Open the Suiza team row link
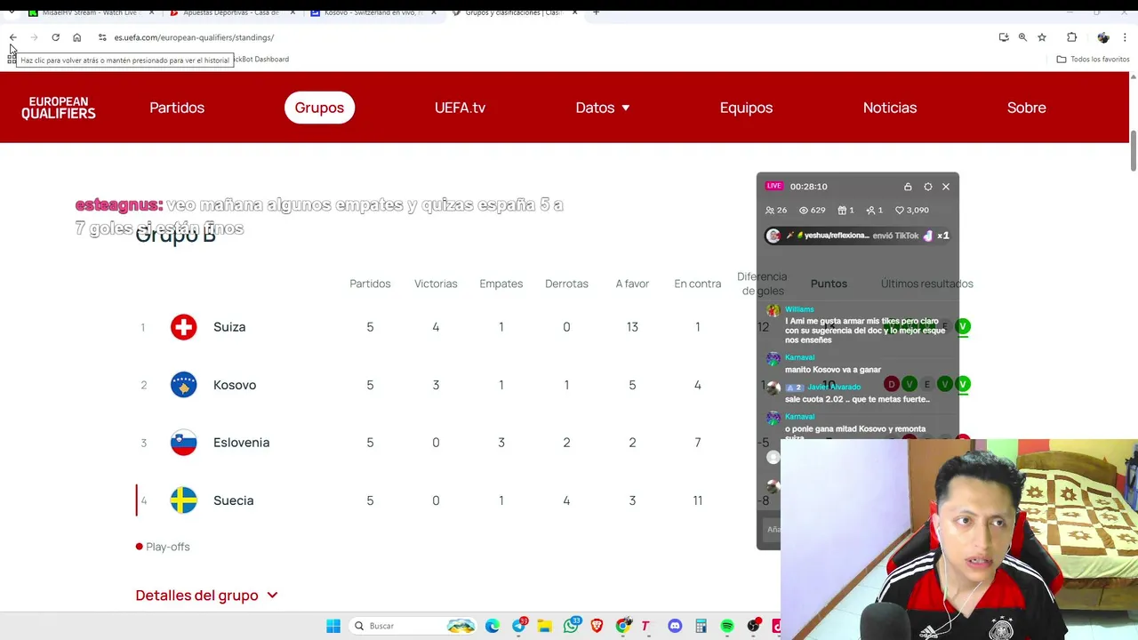 (229, 327)
